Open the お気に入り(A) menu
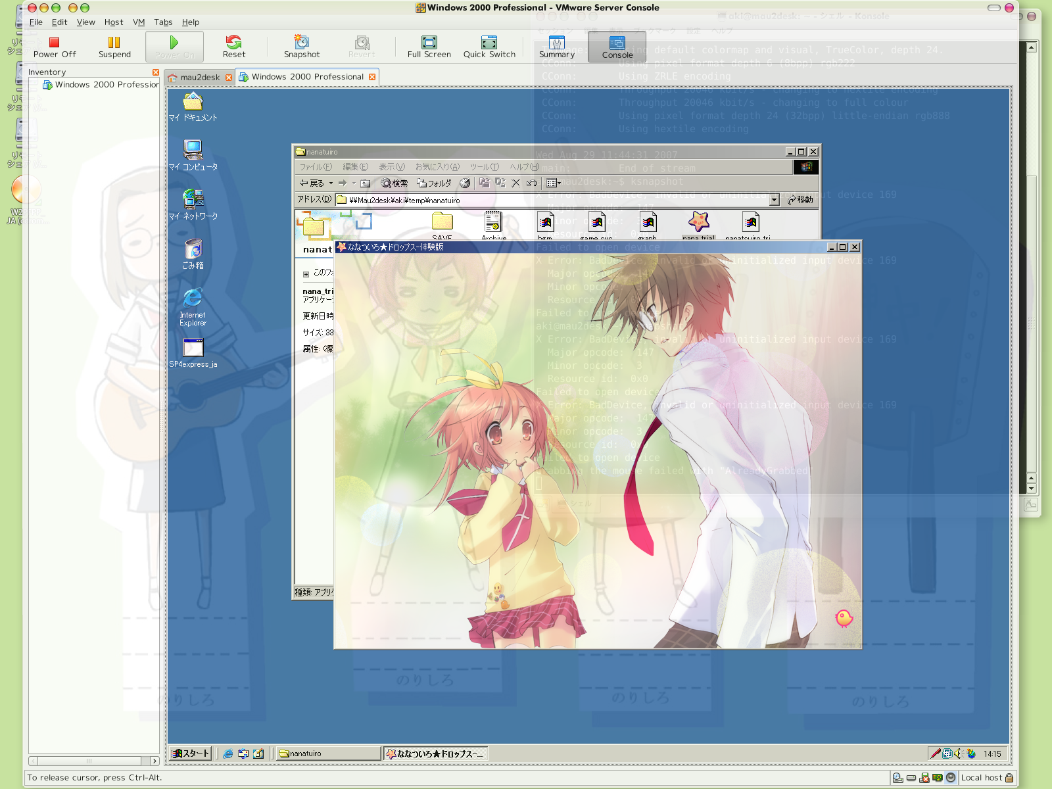1052x789 pixels. 437,167
